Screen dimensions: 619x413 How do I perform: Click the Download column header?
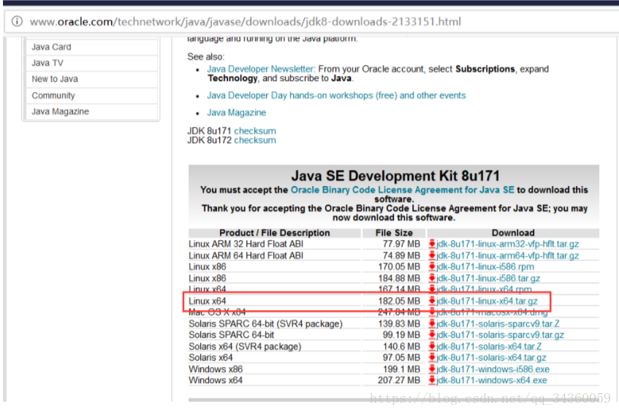click(513, 233)
